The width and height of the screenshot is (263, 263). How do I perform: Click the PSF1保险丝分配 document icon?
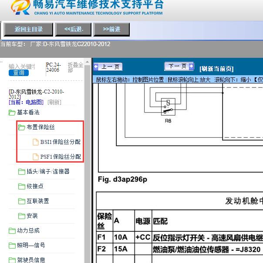(35, 157)
